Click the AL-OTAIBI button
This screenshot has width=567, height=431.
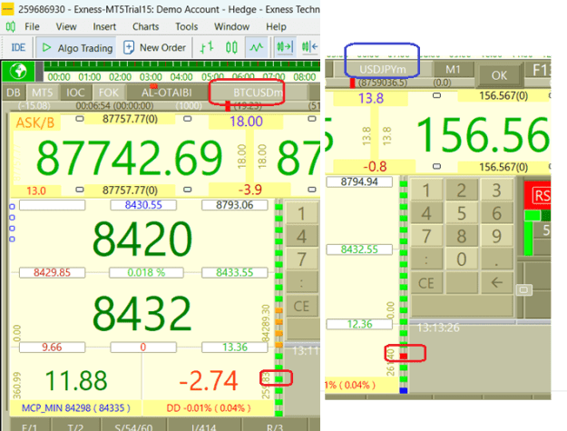click(166, 93)
